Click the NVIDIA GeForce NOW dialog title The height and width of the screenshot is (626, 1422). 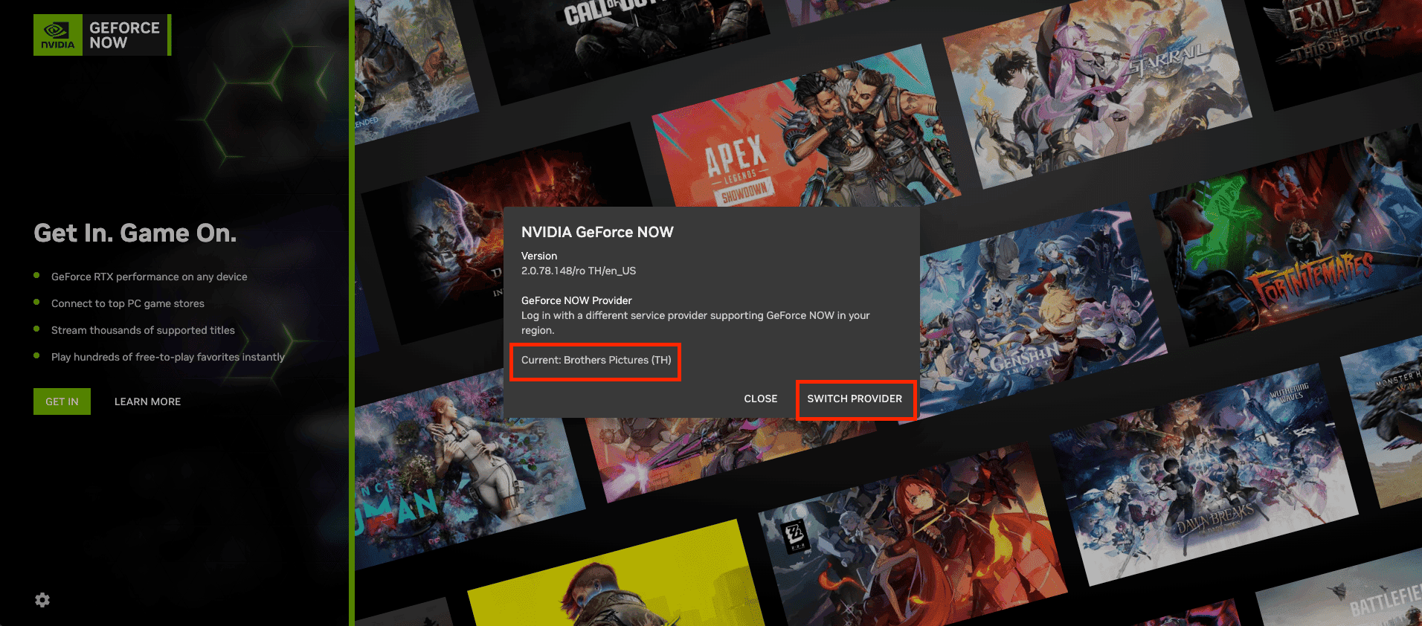coord(597,232)
